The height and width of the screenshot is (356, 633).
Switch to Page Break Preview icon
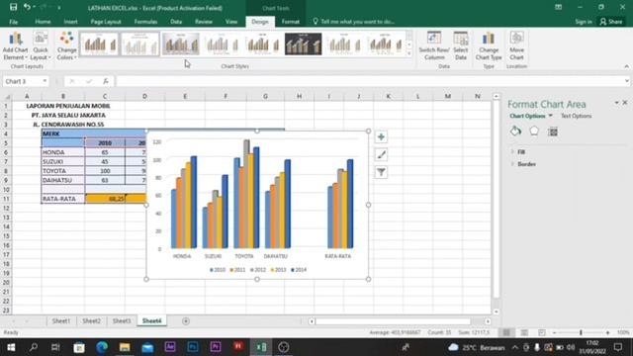pos(542,332)
